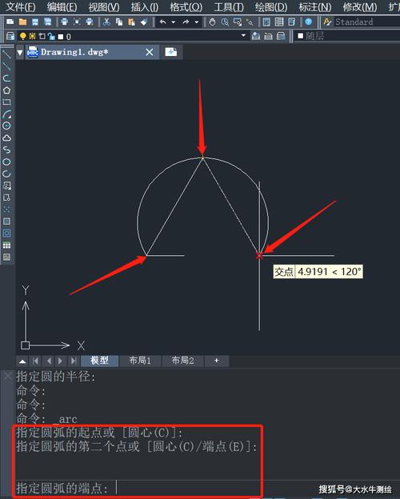
Task: Add a new layout with plus
Action: click(217, 361)
